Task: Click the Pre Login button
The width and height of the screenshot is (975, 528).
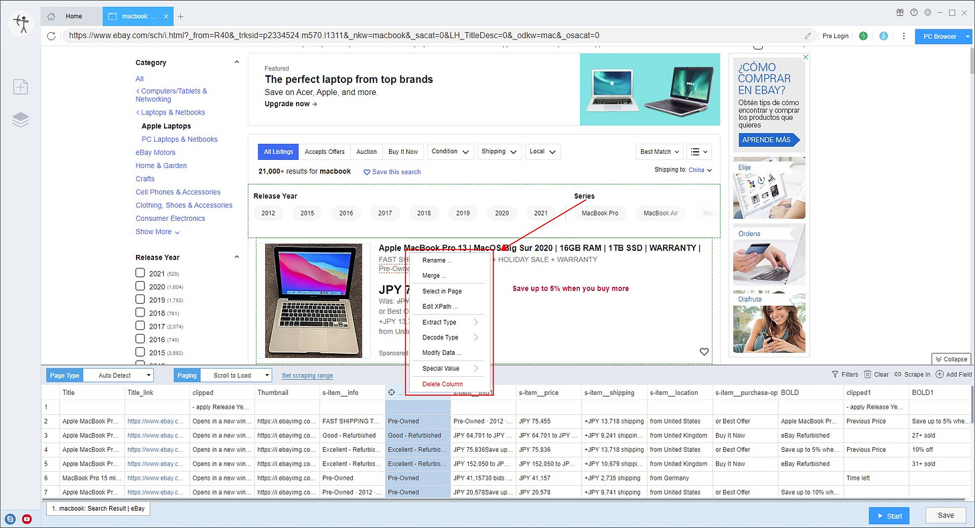Action: pyautogui.click(x=835, y=36)
